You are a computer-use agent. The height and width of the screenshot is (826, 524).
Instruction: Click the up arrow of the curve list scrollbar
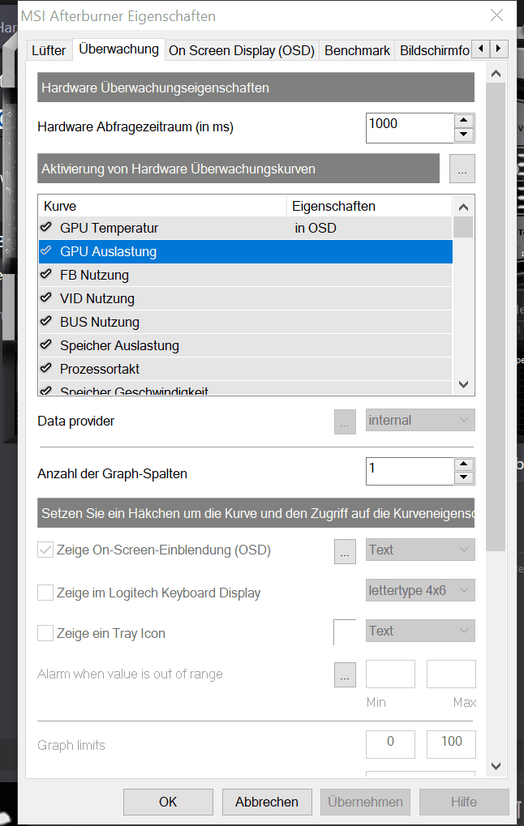463,207
